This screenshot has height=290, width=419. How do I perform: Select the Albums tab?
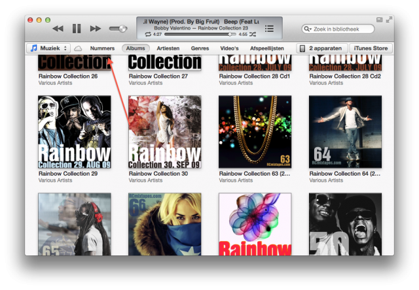[x=136, y=48]
